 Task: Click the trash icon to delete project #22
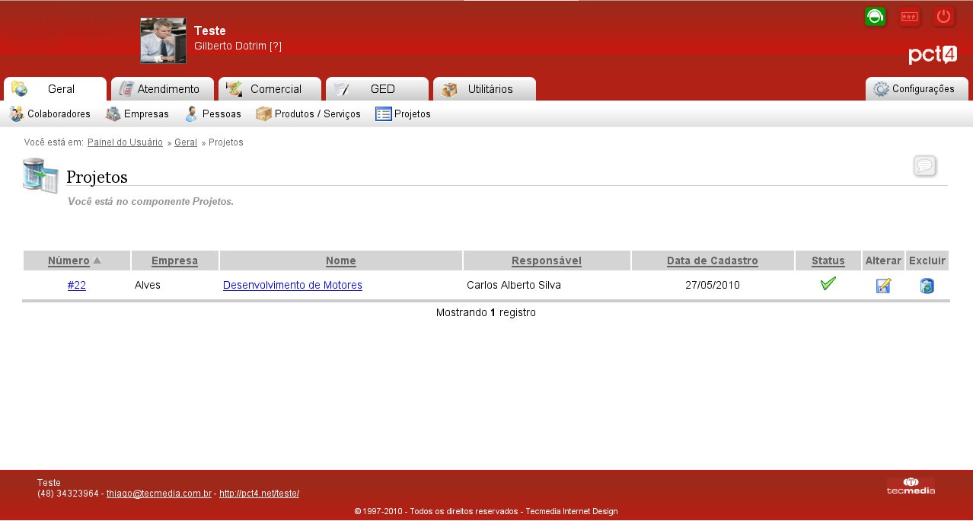click(927, 286)
